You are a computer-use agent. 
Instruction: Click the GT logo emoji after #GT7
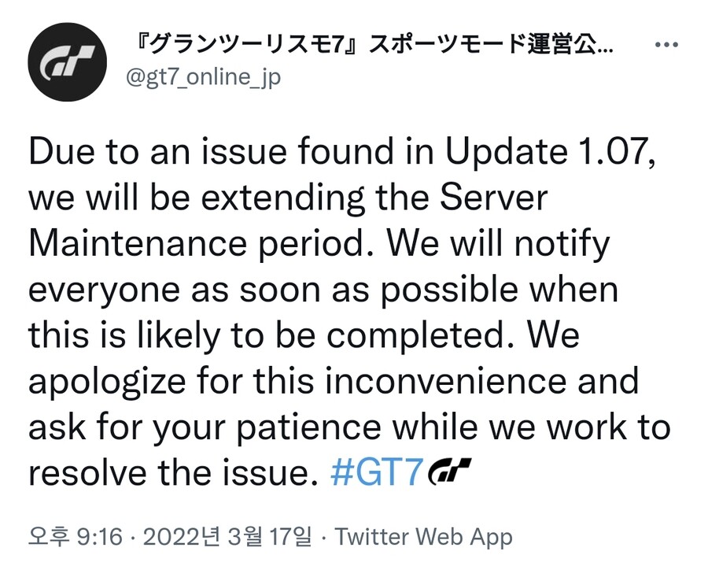[448, 474]
